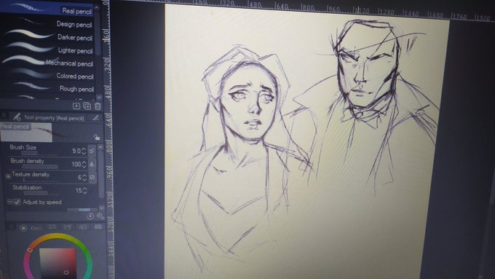This screenshot has width=495, height=279.
Task: Click the Brush density slider bar
Action: [40, 167]
